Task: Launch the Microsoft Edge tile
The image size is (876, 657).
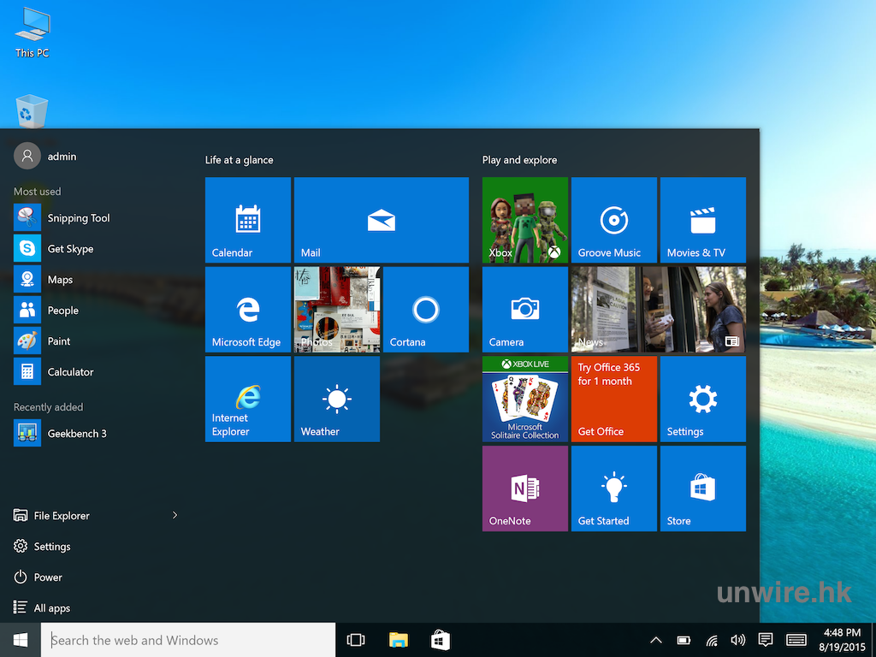Action: [248, 310]
